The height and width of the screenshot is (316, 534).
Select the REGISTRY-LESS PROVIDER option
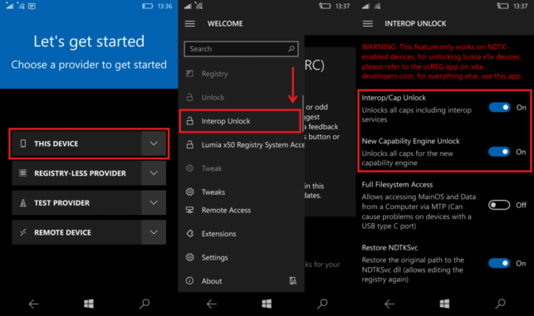[76, 173]
